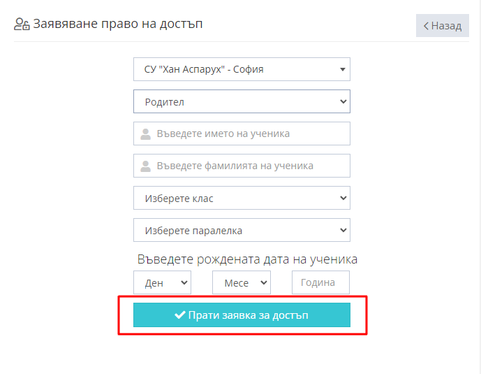Expand the Изберете паралелка dropdown
The height and width of the screenshot is (374, 481).
(x=241, y=231)
